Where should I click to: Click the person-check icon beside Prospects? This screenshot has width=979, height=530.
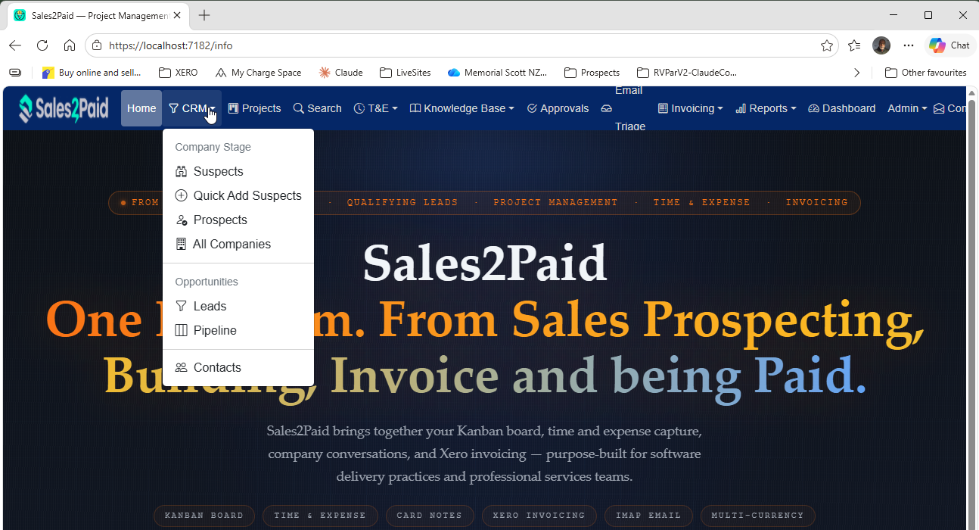[181, 220]
